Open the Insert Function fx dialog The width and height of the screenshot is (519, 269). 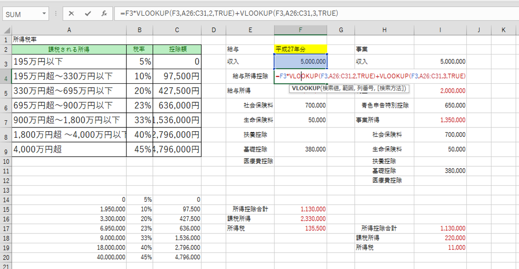tap(104, 14)
